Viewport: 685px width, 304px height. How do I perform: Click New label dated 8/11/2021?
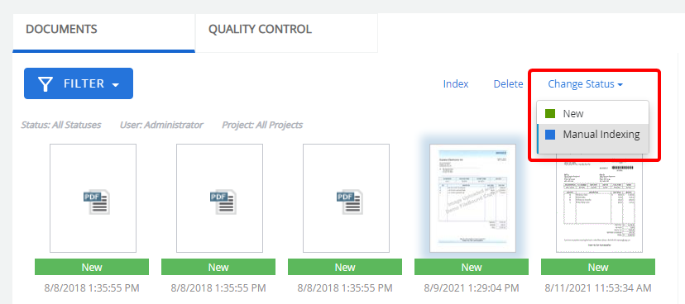point(598,267)
